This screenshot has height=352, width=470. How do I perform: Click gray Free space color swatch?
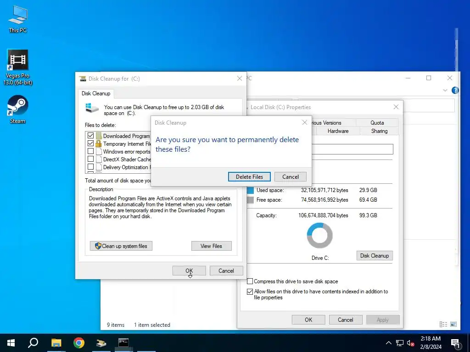click(x=250, y=200)
